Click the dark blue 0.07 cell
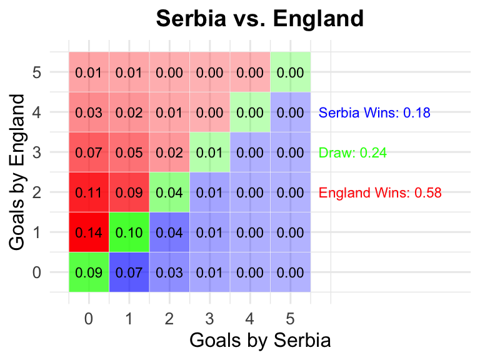Image resolution: width=480 pixels, height=360 pixels. click(x=129, y=272)
